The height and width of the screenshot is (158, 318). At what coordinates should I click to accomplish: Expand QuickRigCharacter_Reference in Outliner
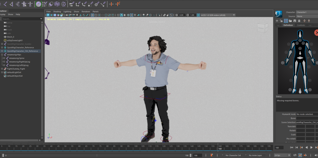[2, 47]
